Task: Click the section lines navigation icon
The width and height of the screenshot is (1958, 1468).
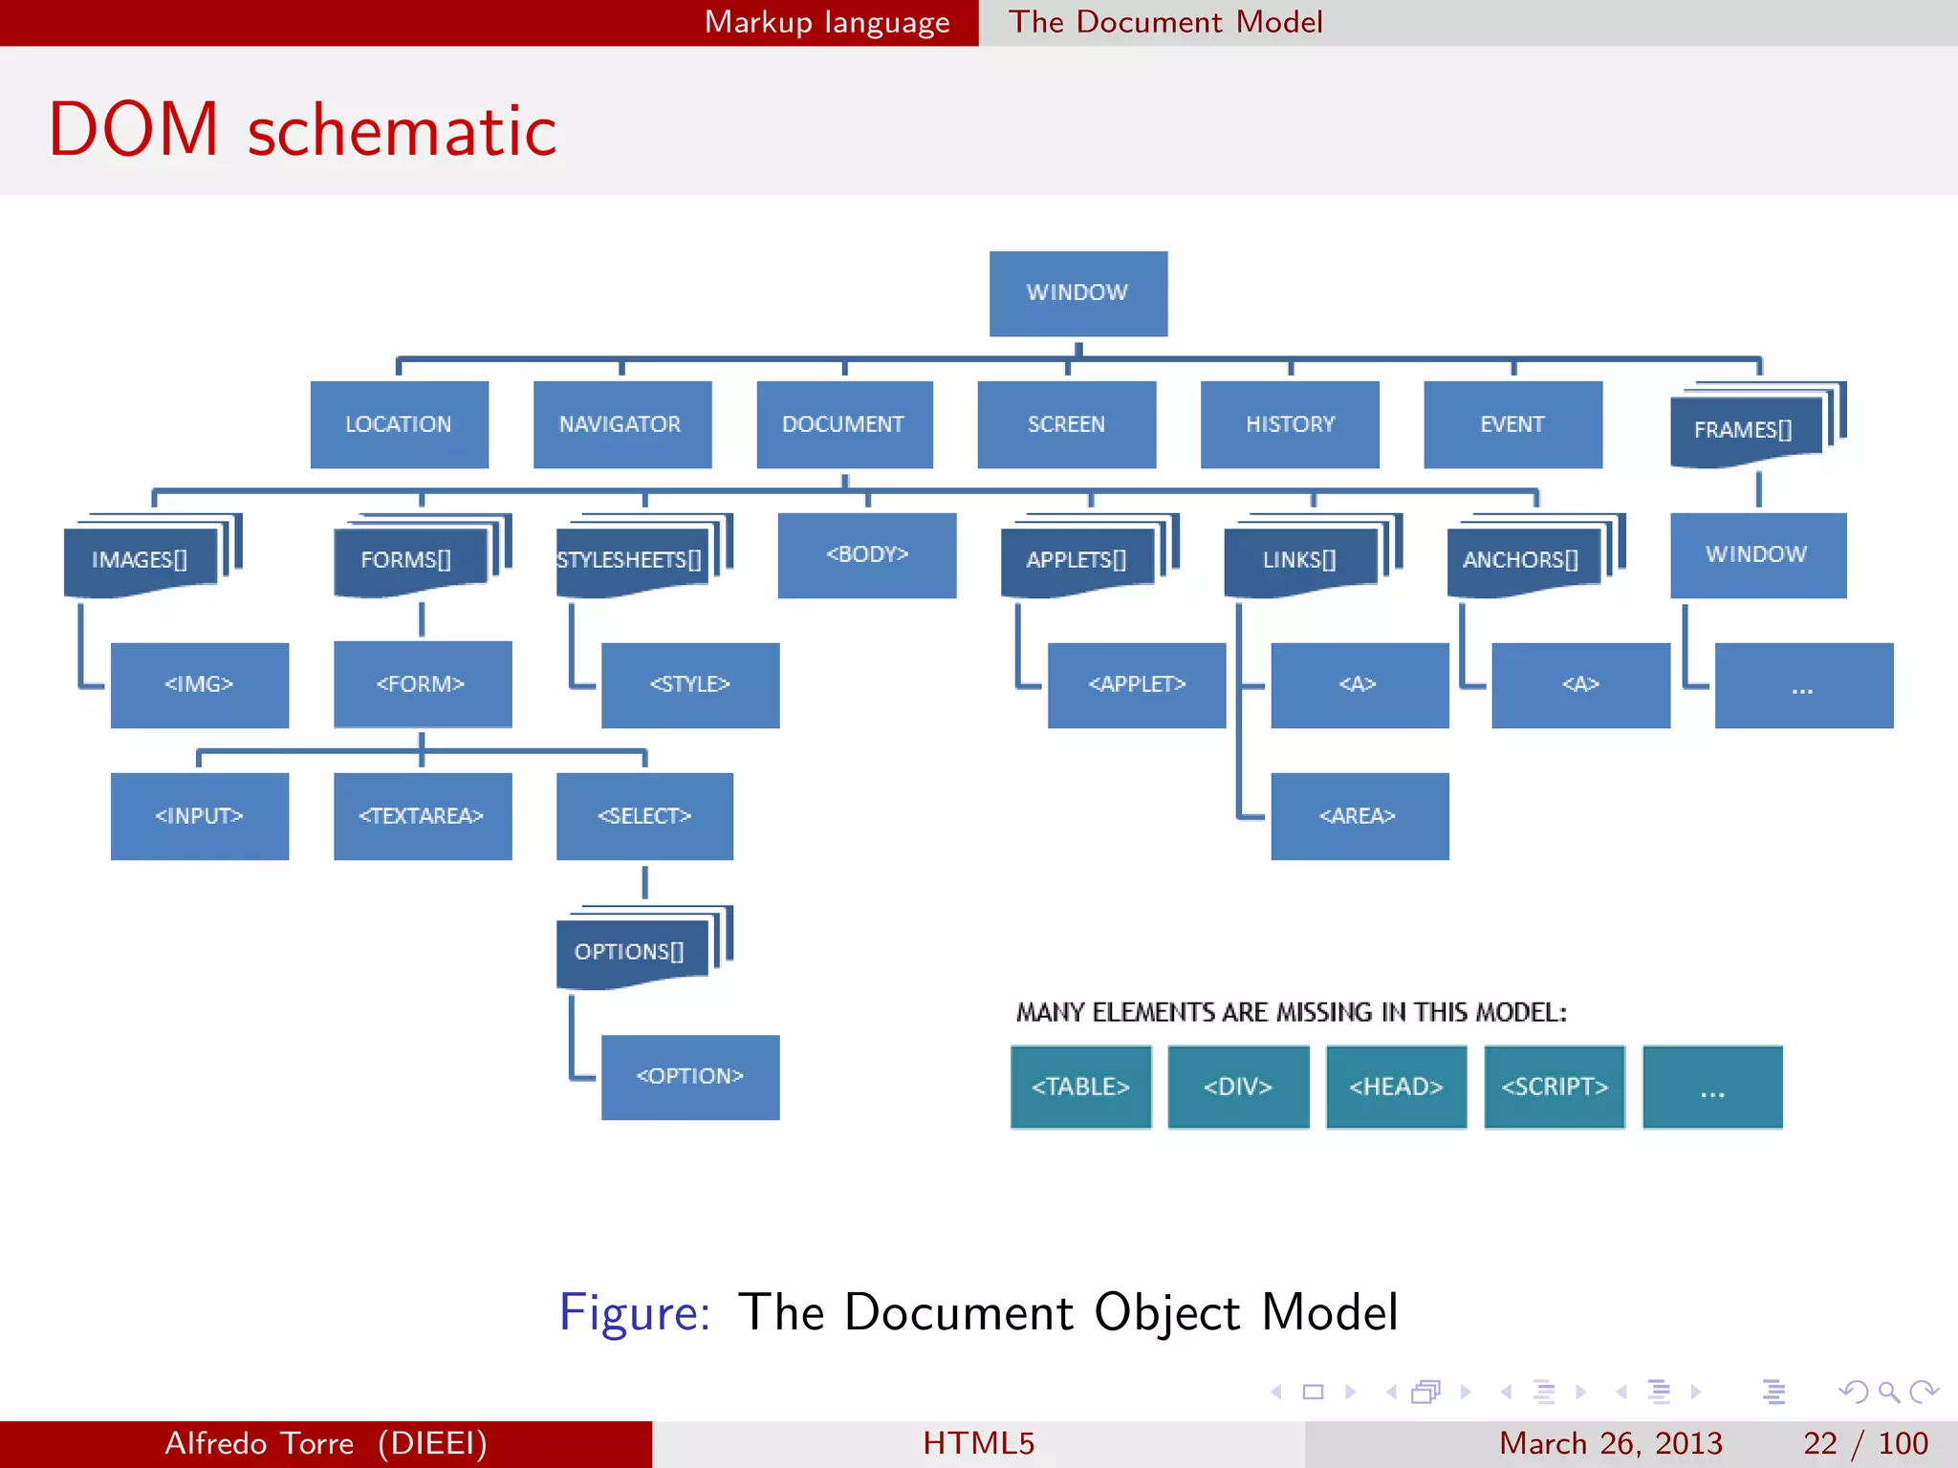Action: tap(1659, 1392)
